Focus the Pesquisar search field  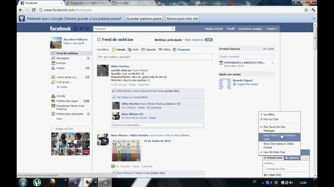tap(132, 29)
